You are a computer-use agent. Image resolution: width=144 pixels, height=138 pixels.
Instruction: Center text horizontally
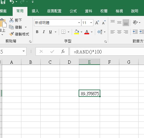click(x=119, y=32)
